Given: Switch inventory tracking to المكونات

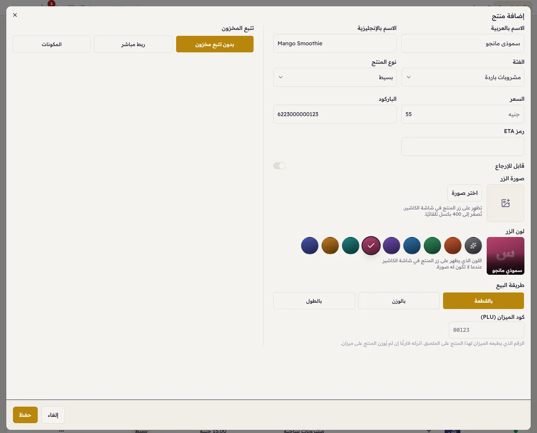Looking at the screenshot, I should [x=52, y=44].
